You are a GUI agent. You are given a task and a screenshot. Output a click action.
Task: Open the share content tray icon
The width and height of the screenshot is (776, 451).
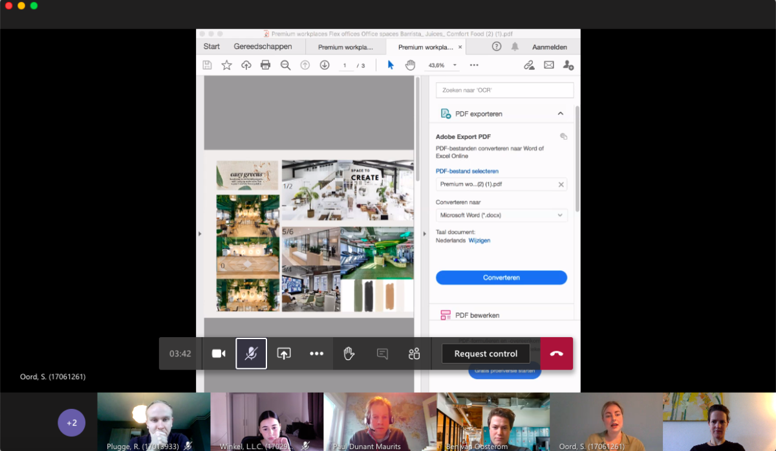click(284, 353)
